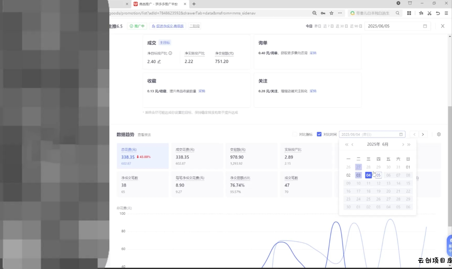Screen dimensions: 452x269
Task: Open the browser apps grid icon
Action: (x=409, y=13)
